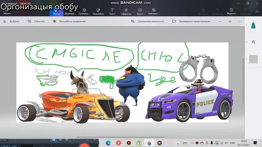Open the three-dots more options menu
This screenshot has height=147, width=262.
pyautogui.click(x=240, y=22)
